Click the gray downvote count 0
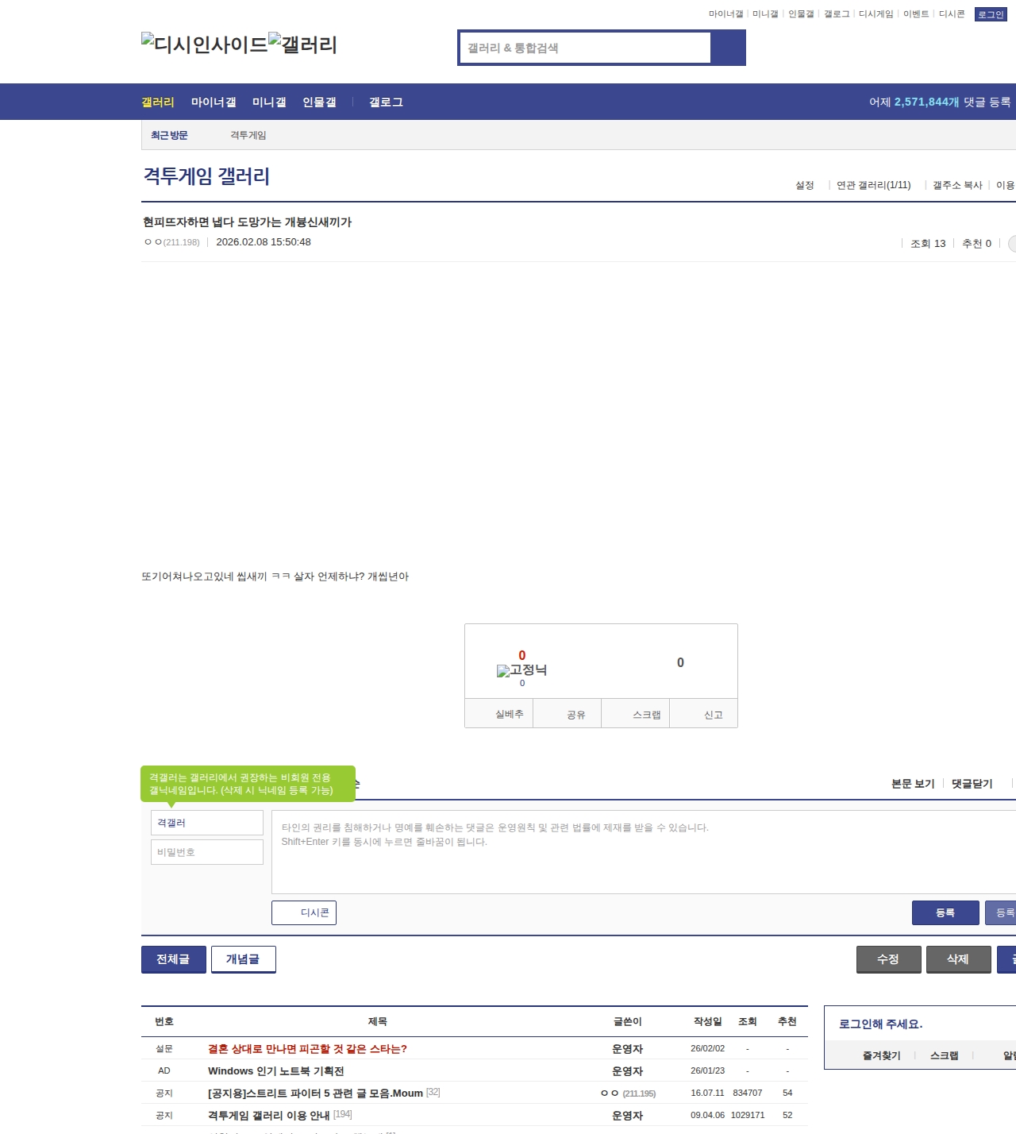Image resolution: width=1016 pixels, height=1134 pixels. click(680, 662)
